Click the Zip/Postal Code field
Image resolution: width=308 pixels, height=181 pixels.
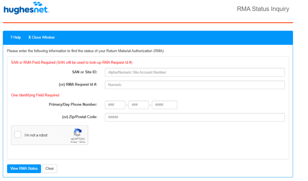(195, 117)
